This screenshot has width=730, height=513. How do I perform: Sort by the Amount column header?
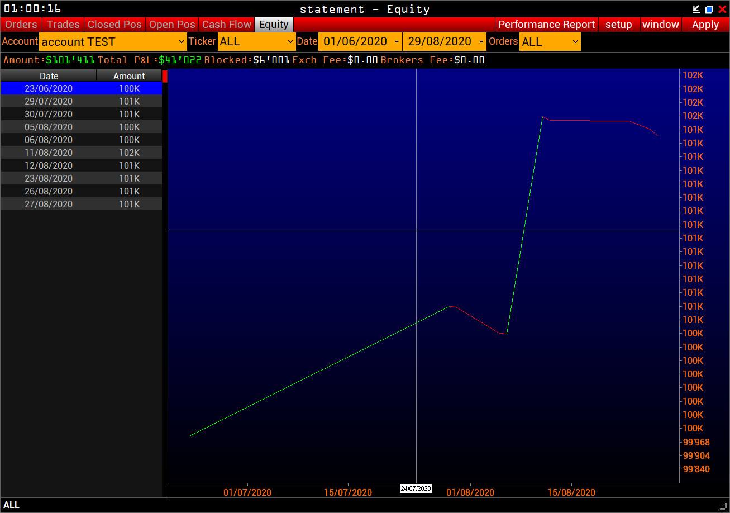click(129, 76)
